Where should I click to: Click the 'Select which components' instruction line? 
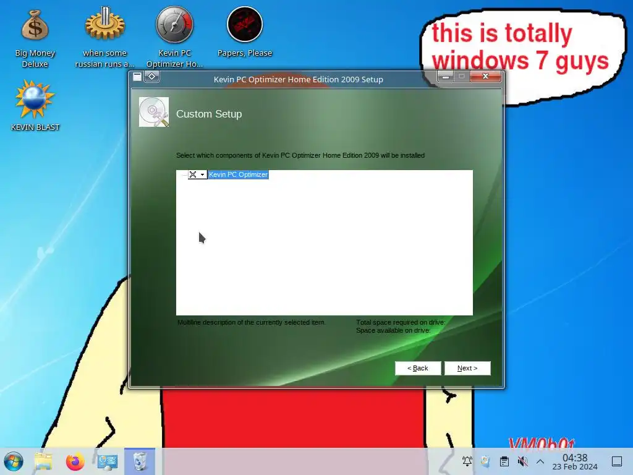point(300,155)
